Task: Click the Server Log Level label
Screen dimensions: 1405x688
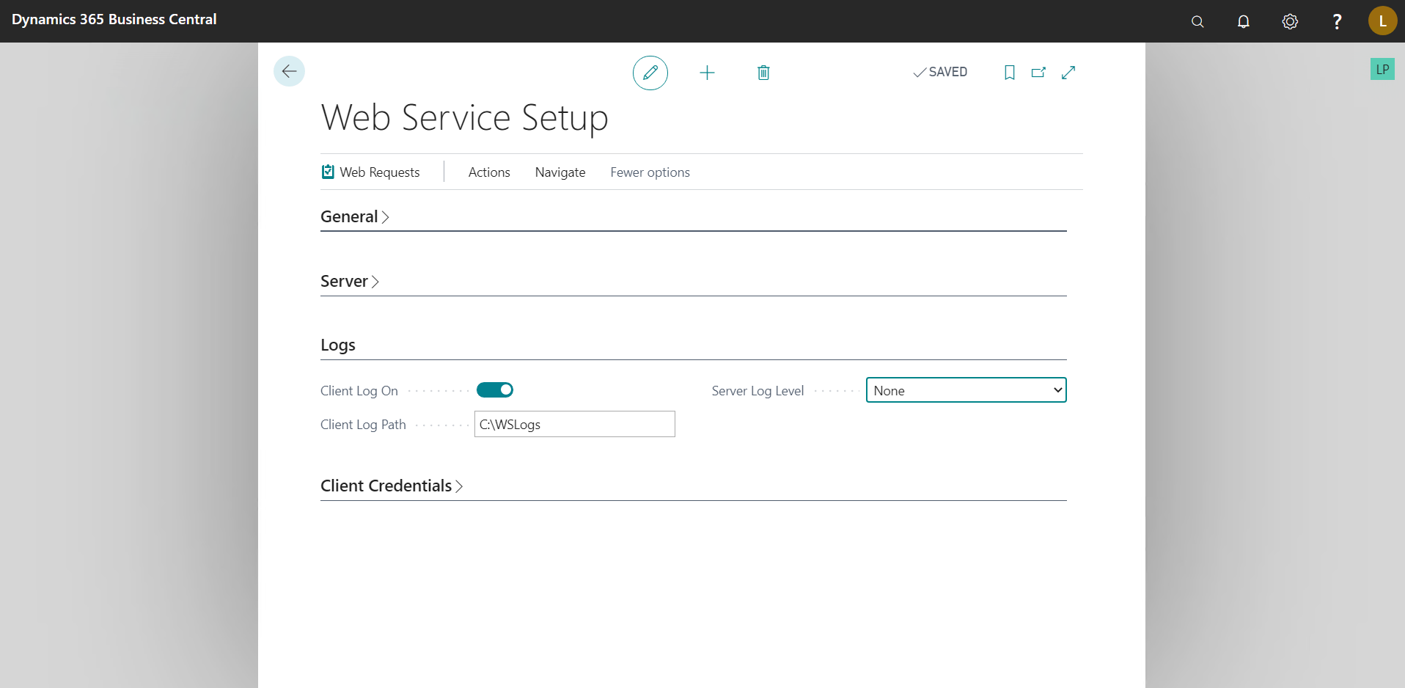Action: [x=757, y=391]
